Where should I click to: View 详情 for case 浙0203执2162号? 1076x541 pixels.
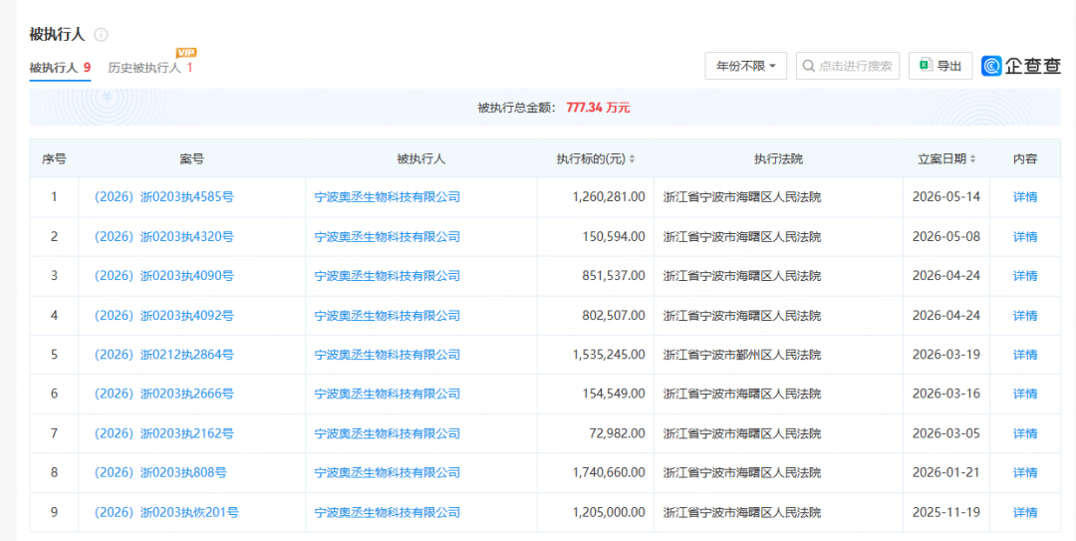(1025, 434)
